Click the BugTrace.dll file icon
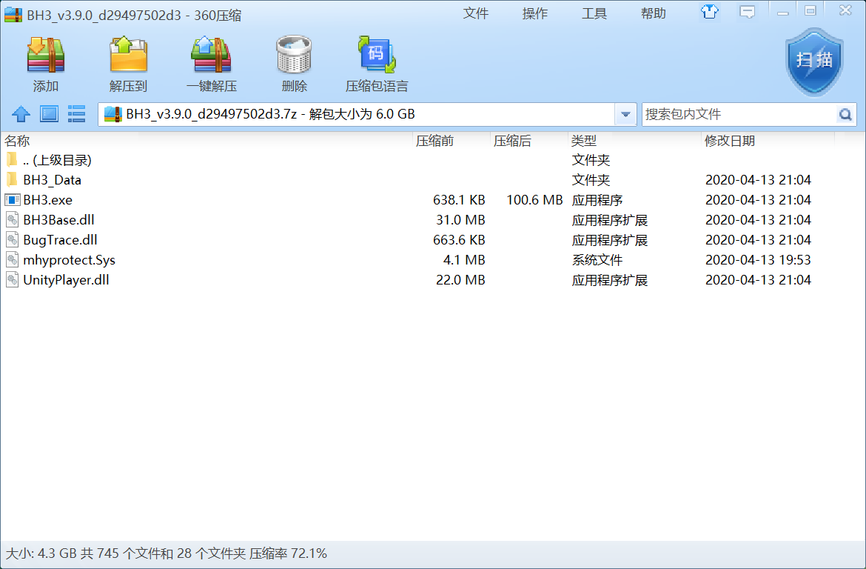 tap(12, 239)
